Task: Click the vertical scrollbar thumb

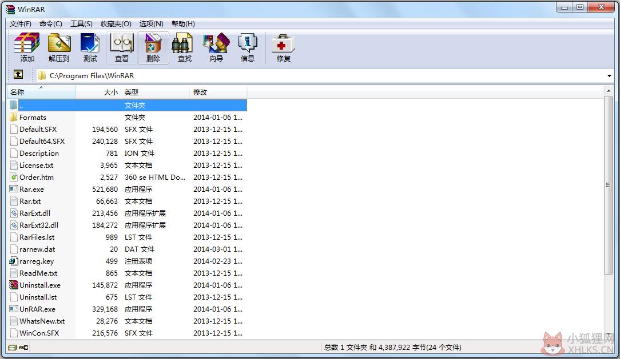Action: tap(608, 184)
